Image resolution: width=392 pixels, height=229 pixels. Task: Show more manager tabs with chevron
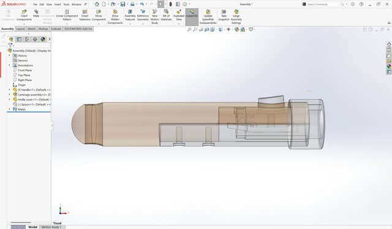coord(49,39)
